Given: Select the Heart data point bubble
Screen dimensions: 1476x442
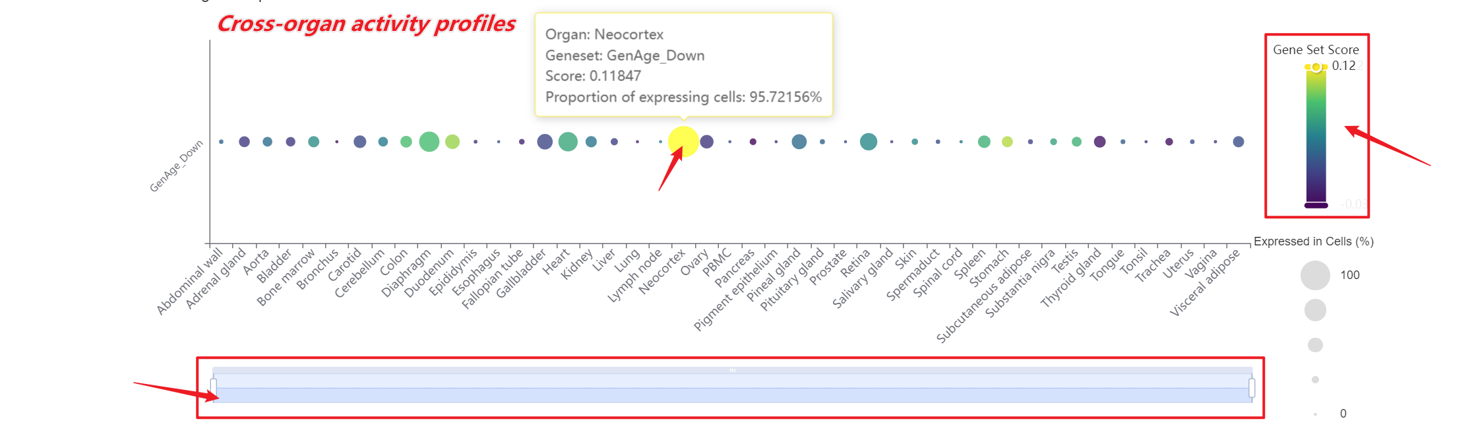Looking at the screenshot, I should click(x=568, y=141).
